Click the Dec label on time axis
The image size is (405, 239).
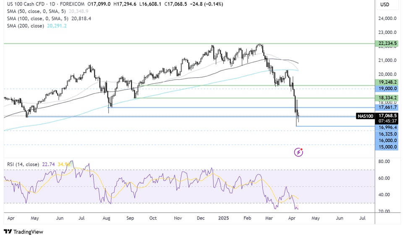201,218
